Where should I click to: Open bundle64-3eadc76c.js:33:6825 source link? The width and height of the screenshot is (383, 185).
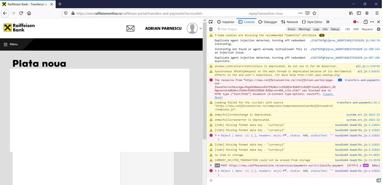coord(357,155)
